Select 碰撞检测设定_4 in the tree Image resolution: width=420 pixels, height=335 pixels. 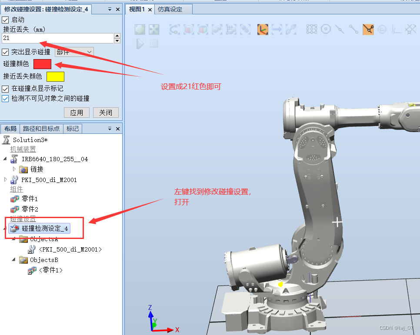pyautogui.click(x=40, y=229)
